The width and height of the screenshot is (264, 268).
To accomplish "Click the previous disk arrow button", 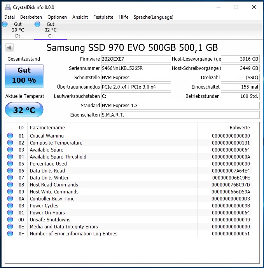I will click(x=9, y=47).
